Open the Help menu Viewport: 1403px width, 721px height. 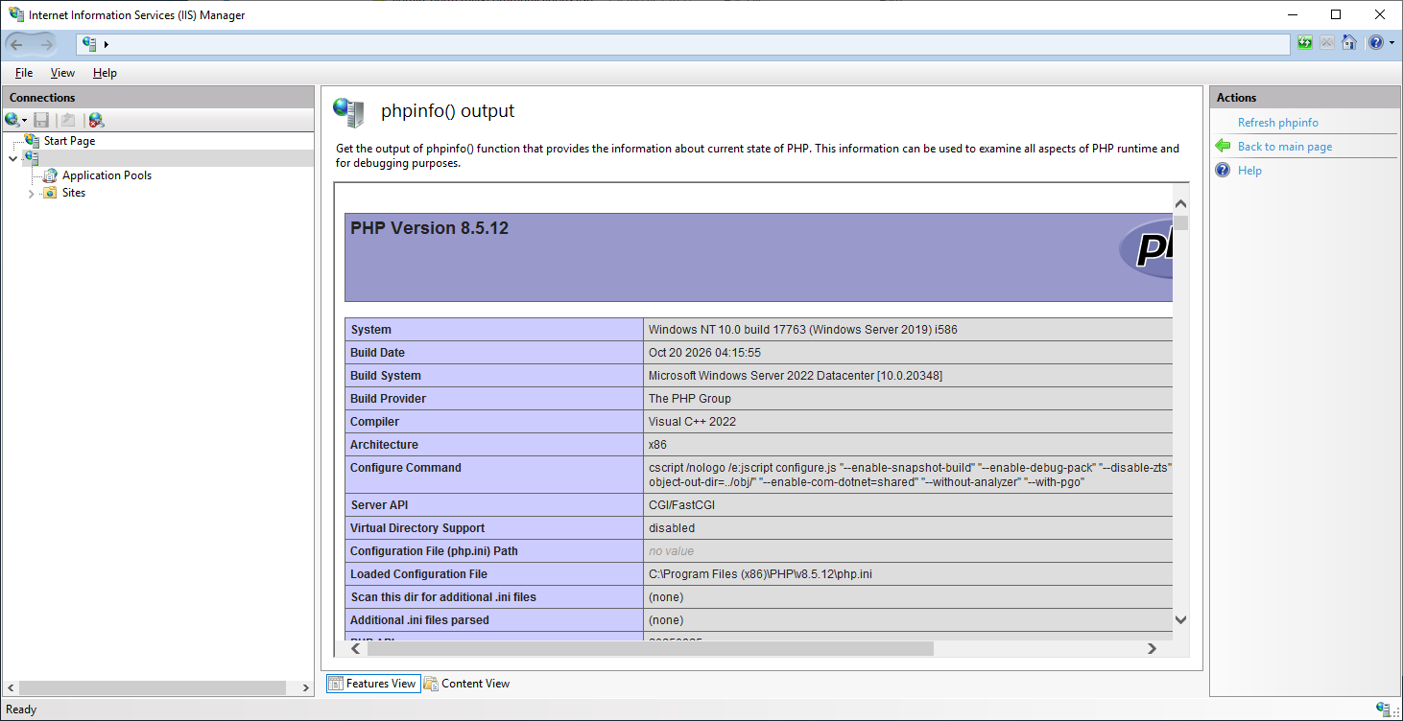(x=105, y=73)
